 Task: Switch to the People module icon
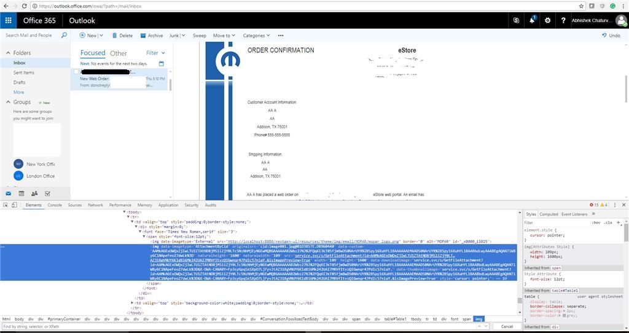pyautogui.click(x=34, y=194)
